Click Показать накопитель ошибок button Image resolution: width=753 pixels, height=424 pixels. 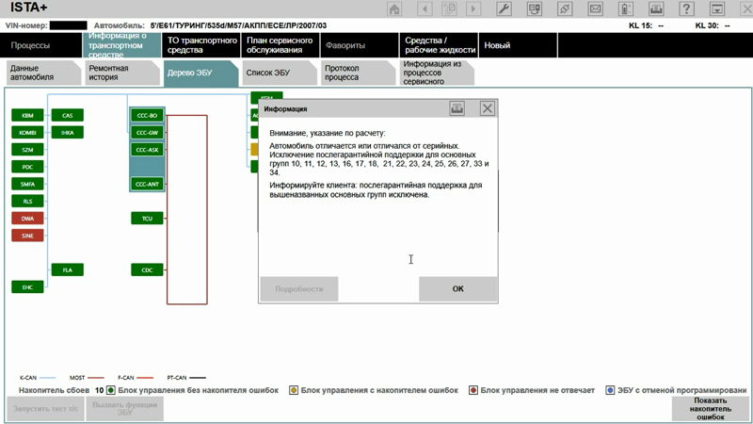(x=711, y=408)
